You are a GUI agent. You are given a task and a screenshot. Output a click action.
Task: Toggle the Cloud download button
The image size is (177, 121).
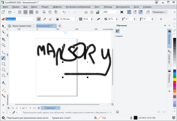click(x=25, y=12)
